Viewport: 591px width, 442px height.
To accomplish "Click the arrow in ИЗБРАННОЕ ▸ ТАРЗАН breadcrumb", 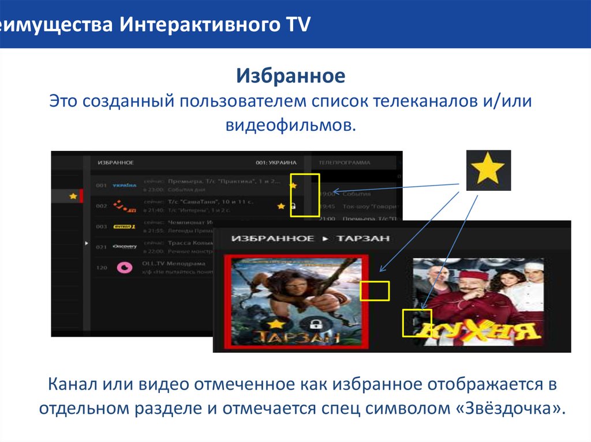I will [325, 239].
